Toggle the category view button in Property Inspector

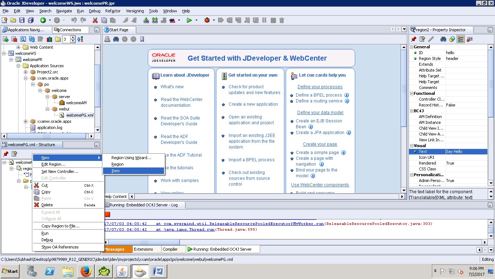[x=461, y=39]
